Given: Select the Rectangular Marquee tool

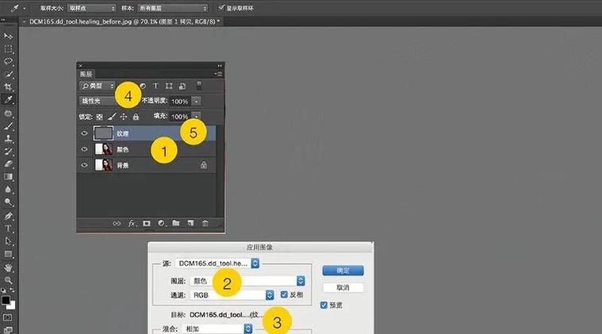Looking at the screenshot, I should [x=8, y=48].
